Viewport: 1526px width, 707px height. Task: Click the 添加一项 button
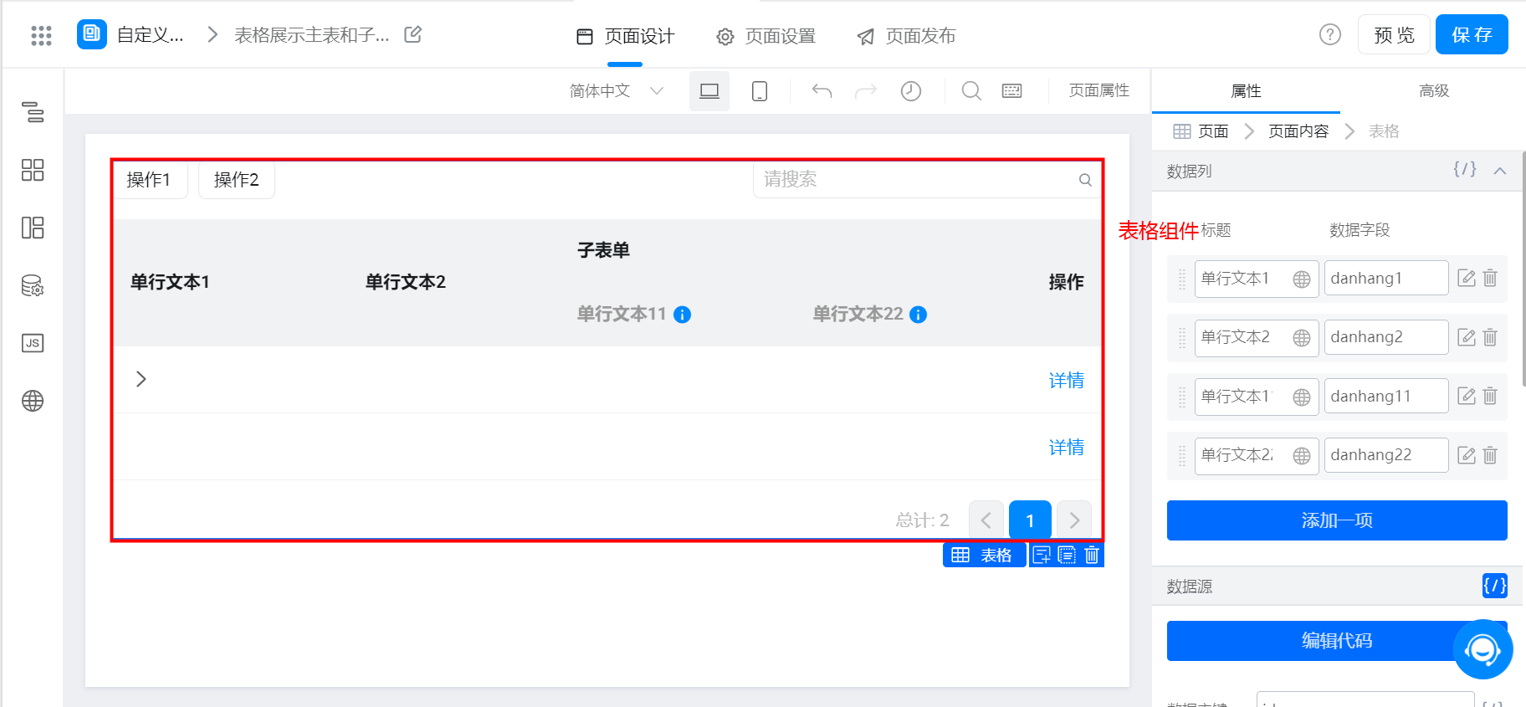[x=1337, y=520]
